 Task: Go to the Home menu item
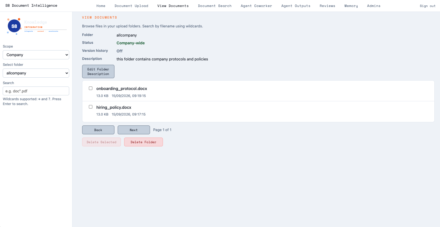pyautogui.click(x=101, y=6)
